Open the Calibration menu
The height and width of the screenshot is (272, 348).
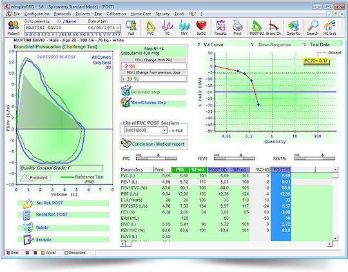116,14
